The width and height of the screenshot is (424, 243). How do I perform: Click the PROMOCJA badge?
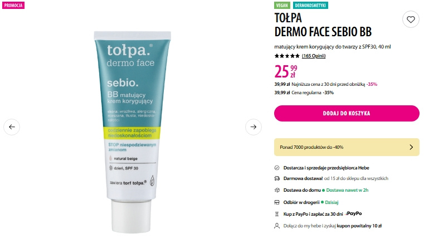point(13,6)
